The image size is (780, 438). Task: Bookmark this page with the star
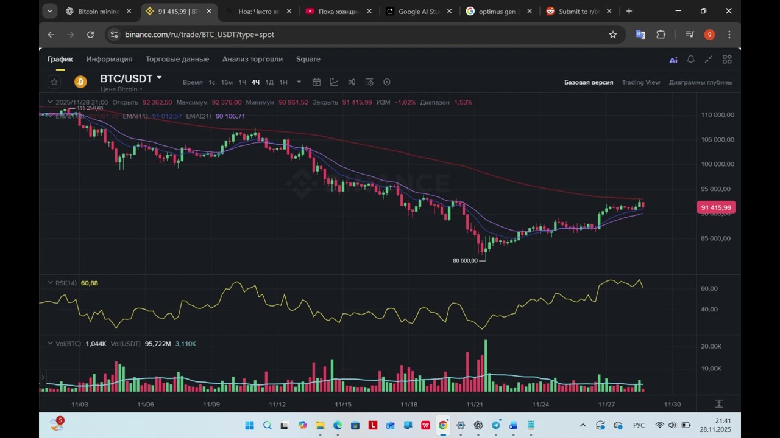tap(613, 35)
